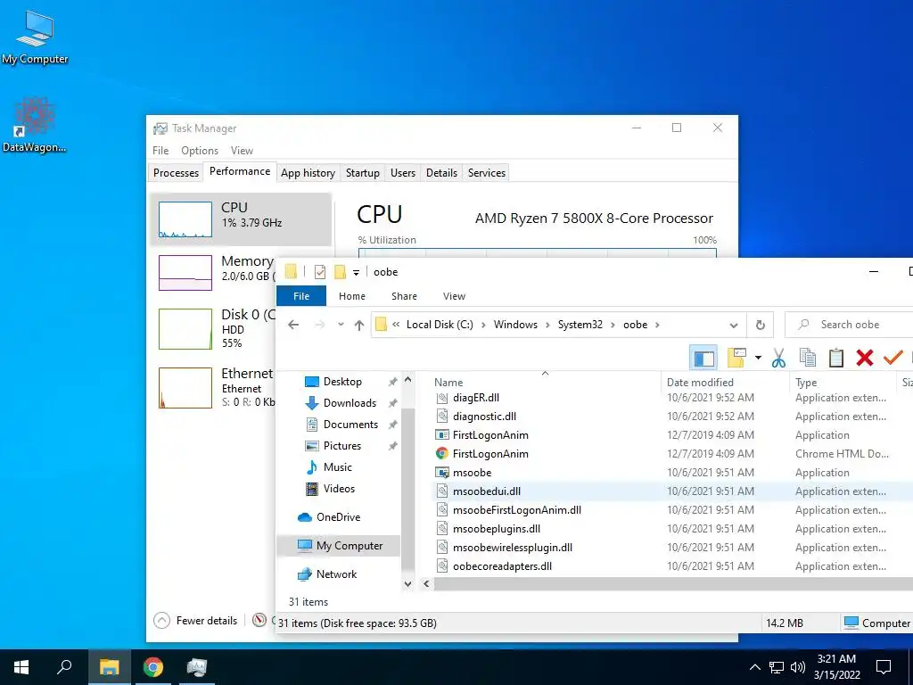Open the Windows Start menu
Screen dimensions: 913x685
coord(21,667)
